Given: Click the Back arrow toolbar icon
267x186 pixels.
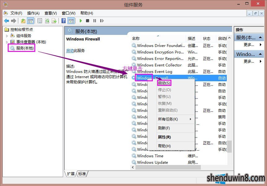Looking at the screenshot, I should (x=6, y=21).
